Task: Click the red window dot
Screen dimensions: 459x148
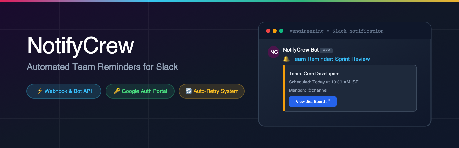Action: click(268, 31)
